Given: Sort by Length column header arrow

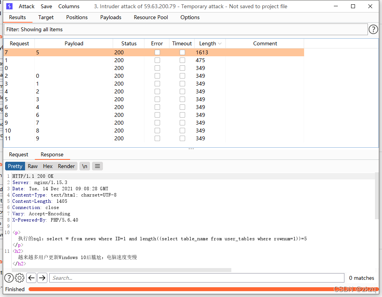Looking at the screenshot, I should [220, 43].
